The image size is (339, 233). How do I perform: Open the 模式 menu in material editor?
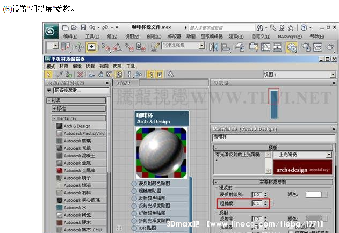point(51,66)
